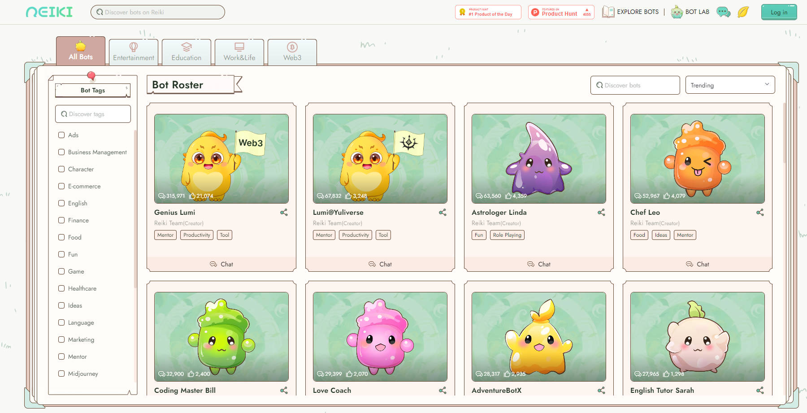Share the Astrologer Linda bot

pos(601,213)
